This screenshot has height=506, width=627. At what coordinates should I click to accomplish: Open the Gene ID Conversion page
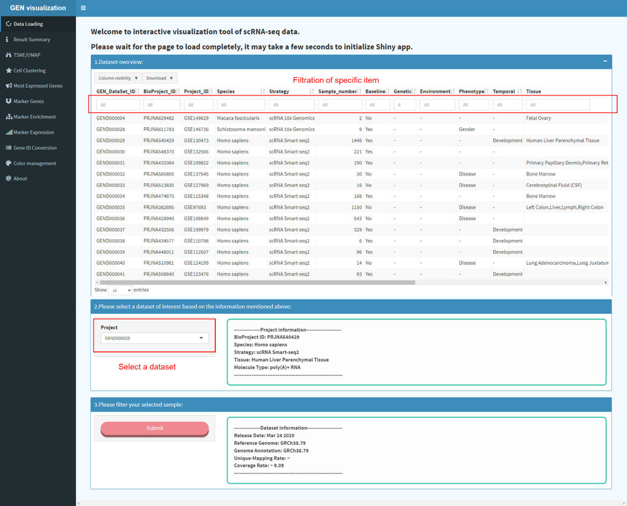pyautogui.click(x=38, y=148)
